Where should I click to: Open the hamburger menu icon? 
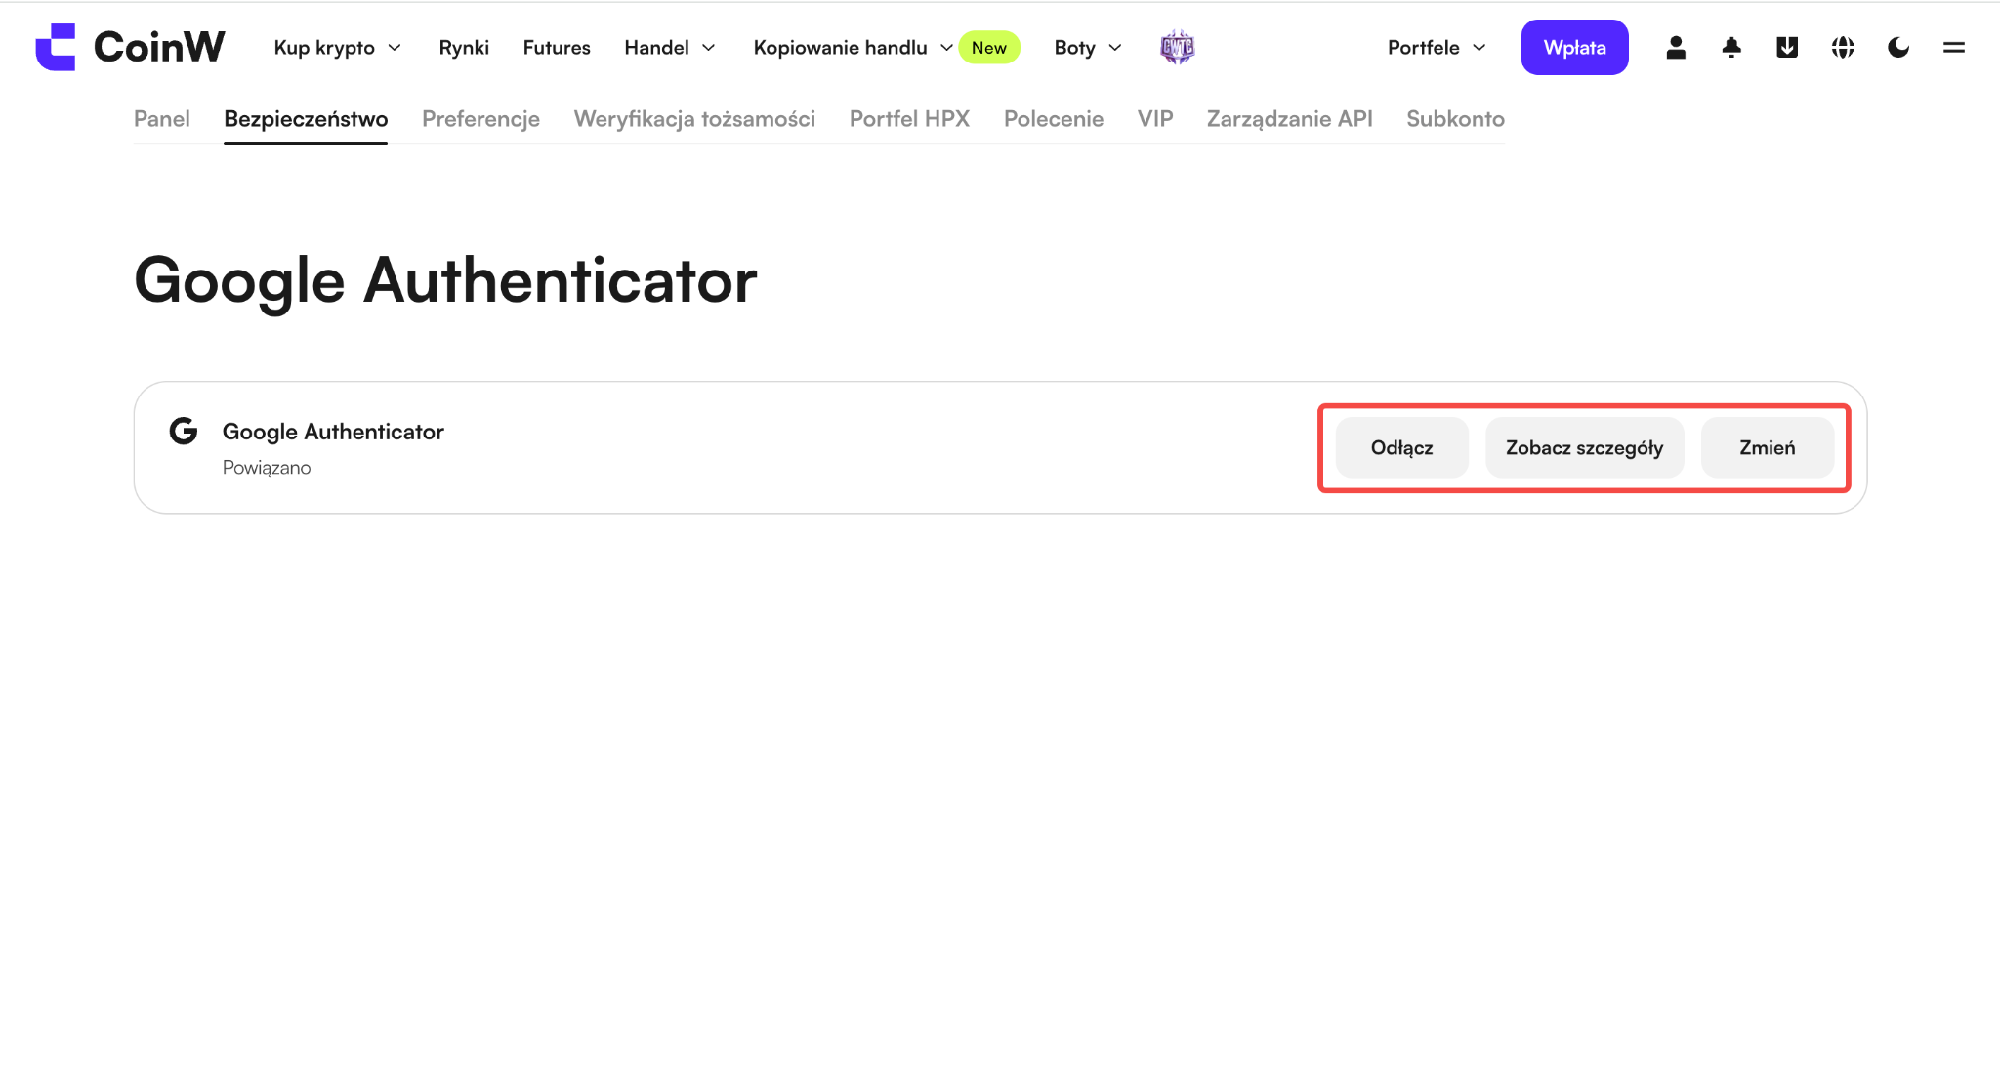1954,47
